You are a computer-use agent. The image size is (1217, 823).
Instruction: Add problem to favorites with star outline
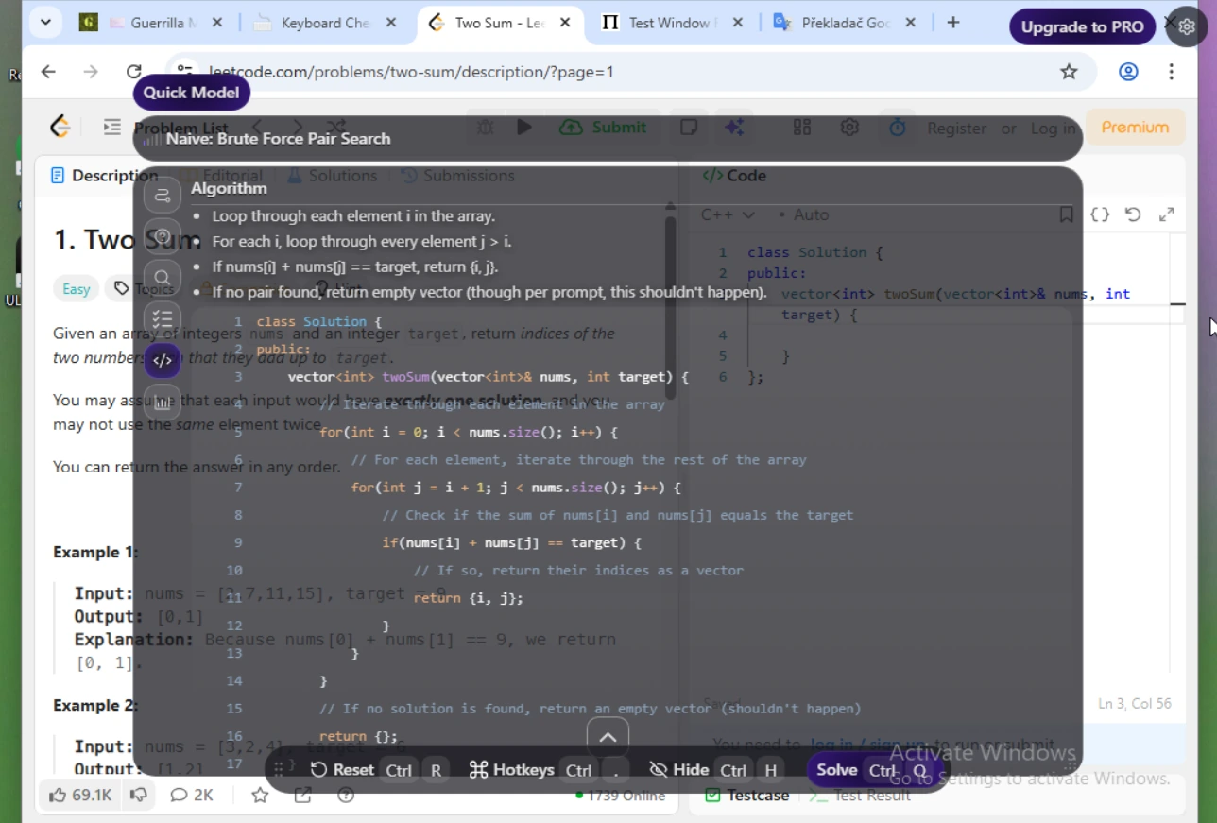260,796
